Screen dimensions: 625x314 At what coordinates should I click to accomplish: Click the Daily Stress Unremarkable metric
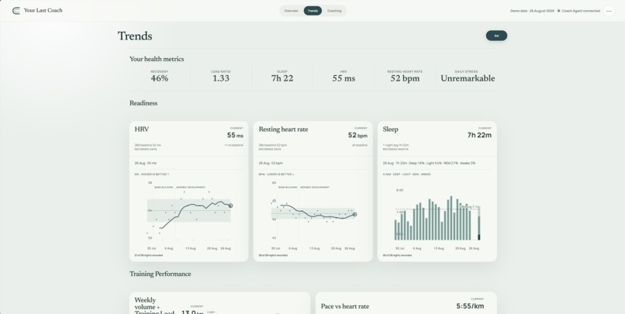point(468,76)
